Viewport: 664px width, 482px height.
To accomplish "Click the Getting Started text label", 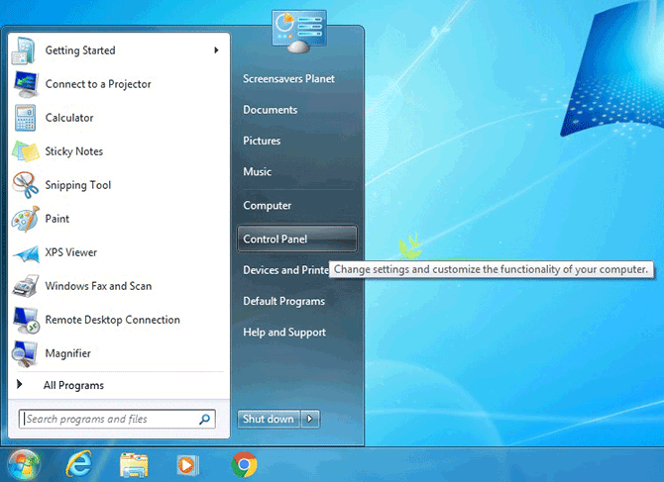I will tap(80, 50).
